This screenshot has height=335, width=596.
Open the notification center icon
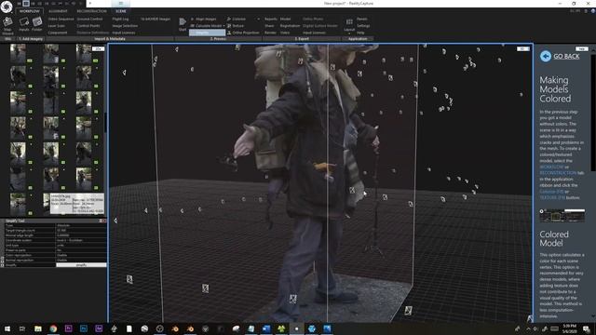coord(586,328)
